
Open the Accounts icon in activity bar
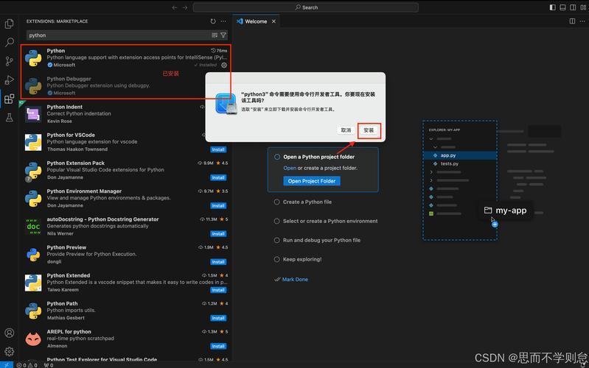coord(10,333)
